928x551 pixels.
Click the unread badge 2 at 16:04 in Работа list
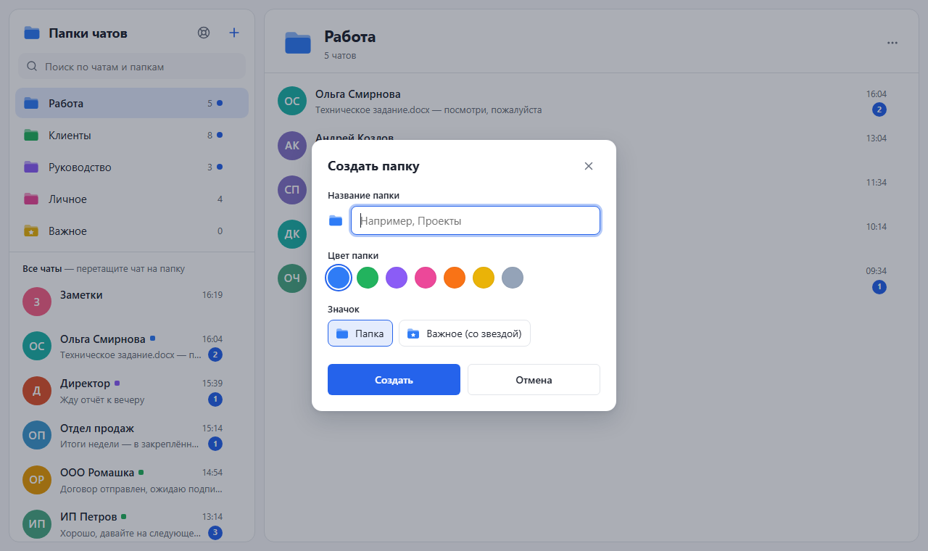[879, 109]
